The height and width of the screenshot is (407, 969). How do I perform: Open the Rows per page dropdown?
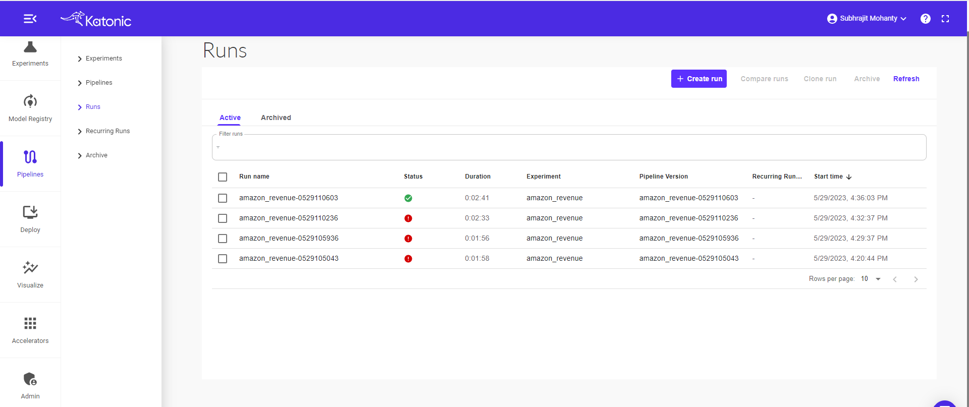click(871, 279)
